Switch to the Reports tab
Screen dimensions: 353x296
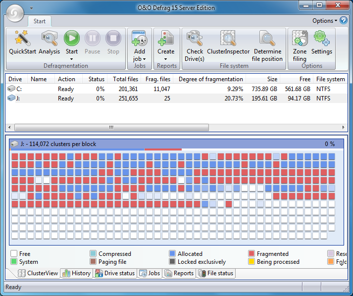179,273
